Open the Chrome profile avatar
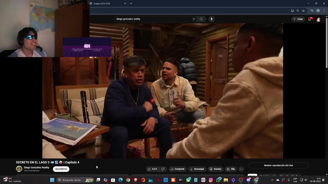This screenshot has height=184, width=328. pos(318,11)
